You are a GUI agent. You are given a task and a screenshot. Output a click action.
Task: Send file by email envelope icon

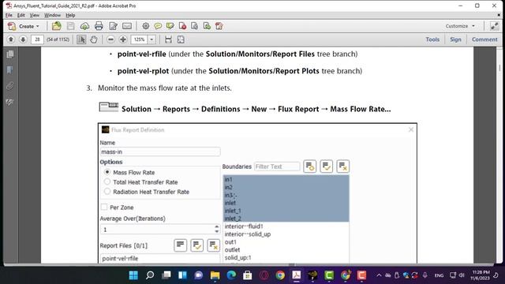(x=127, y=26)
